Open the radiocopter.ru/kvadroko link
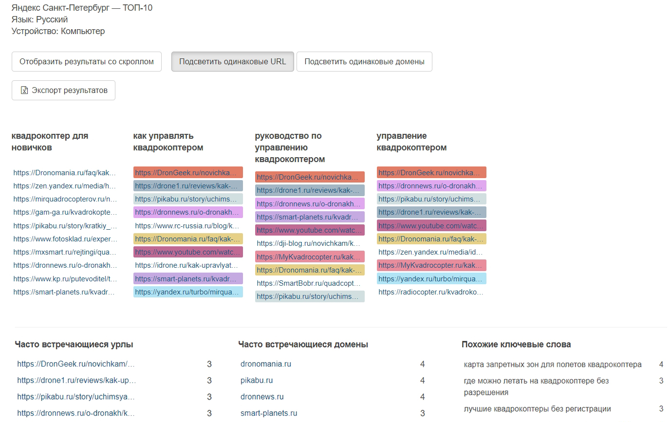The width and height of the screenshot is (670, 422). click(430, 292)
